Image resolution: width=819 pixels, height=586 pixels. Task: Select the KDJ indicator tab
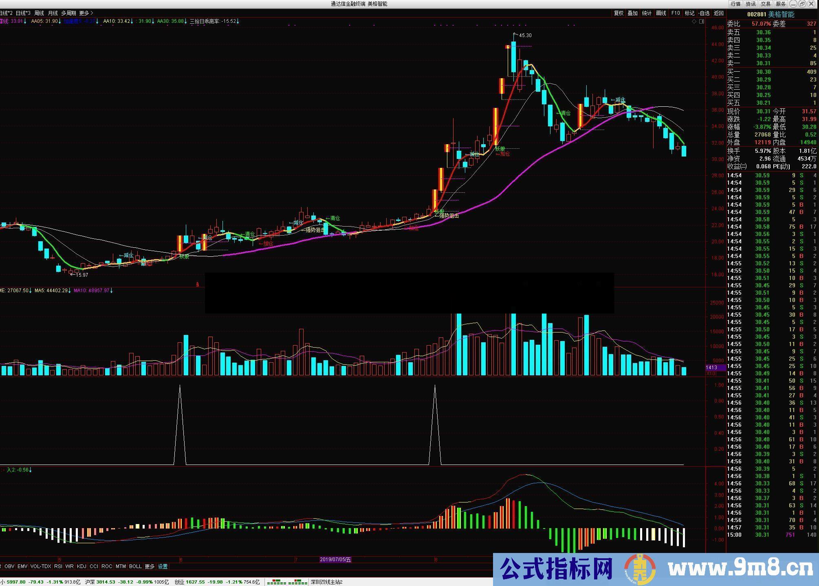(81, 566)
